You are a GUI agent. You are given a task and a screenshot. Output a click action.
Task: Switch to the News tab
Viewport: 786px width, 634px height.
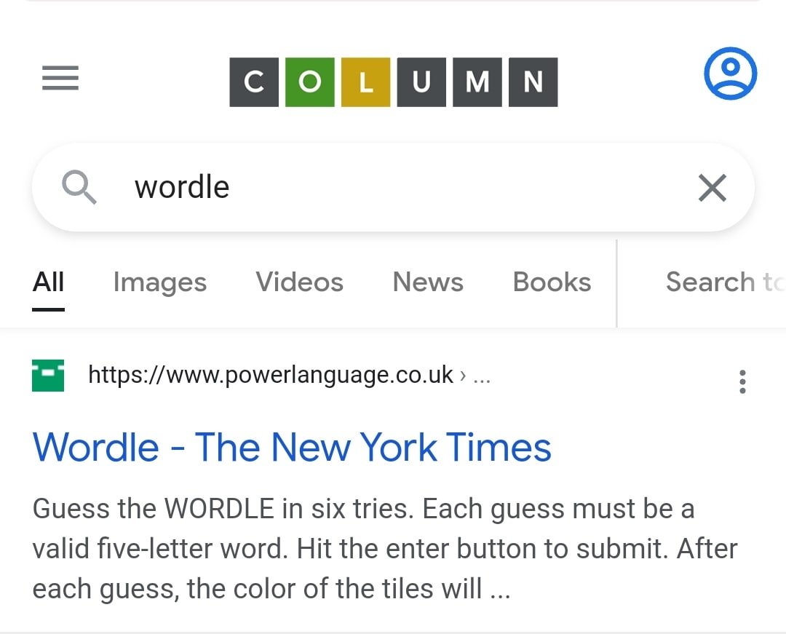tap(428, 282)
